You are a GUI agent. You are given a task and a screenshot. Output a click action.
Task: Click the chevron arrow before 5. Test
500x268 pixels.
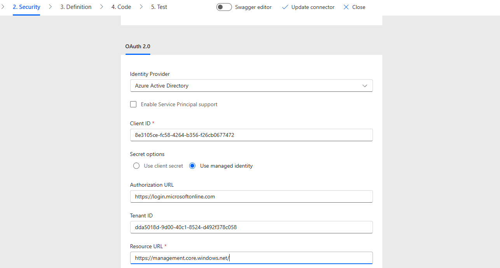click(x=141, y=7)
